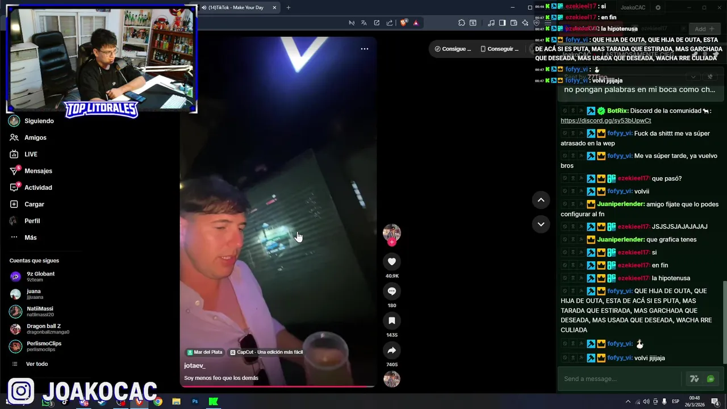
Task: Open media control music note icon
Action: point(491,23)
